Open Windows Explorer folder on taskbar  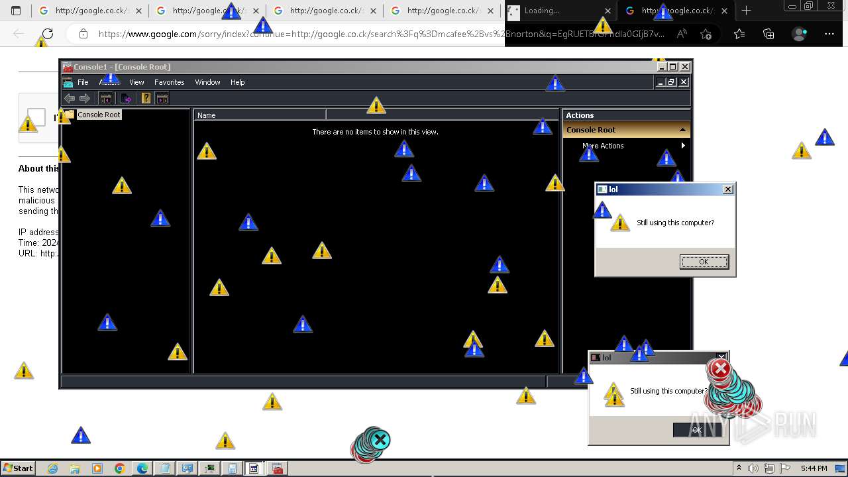(x=75, y=468)
